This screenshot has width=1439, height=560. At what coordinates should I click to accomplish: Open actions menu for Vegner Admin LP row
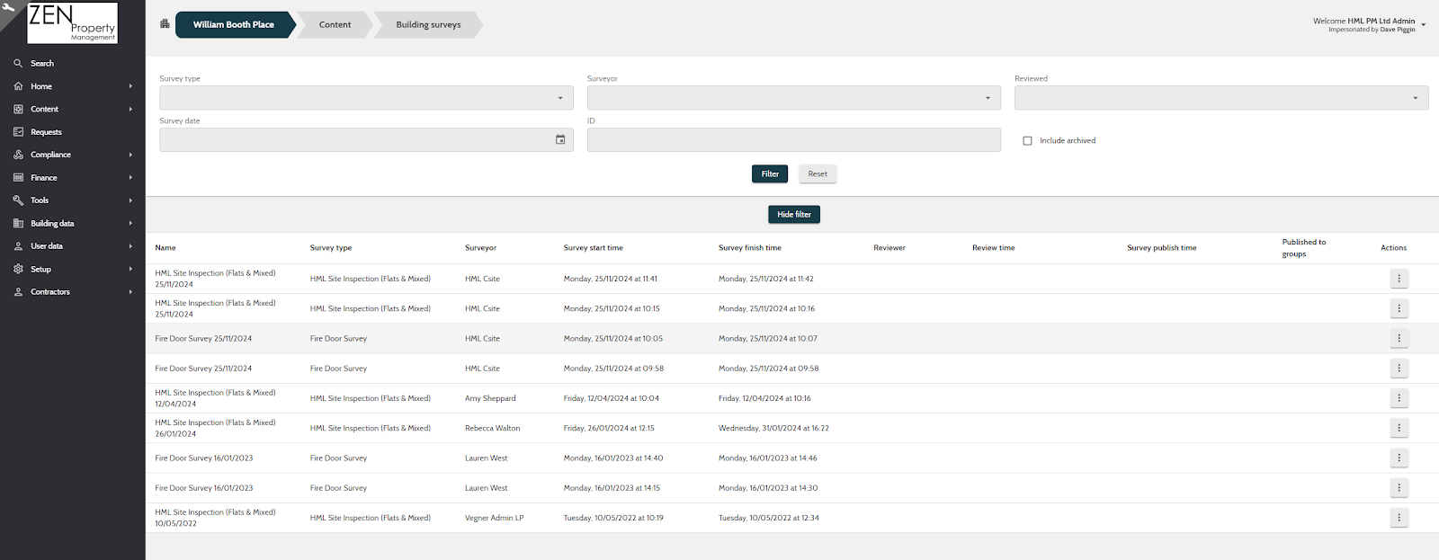tap(1399, 518)
